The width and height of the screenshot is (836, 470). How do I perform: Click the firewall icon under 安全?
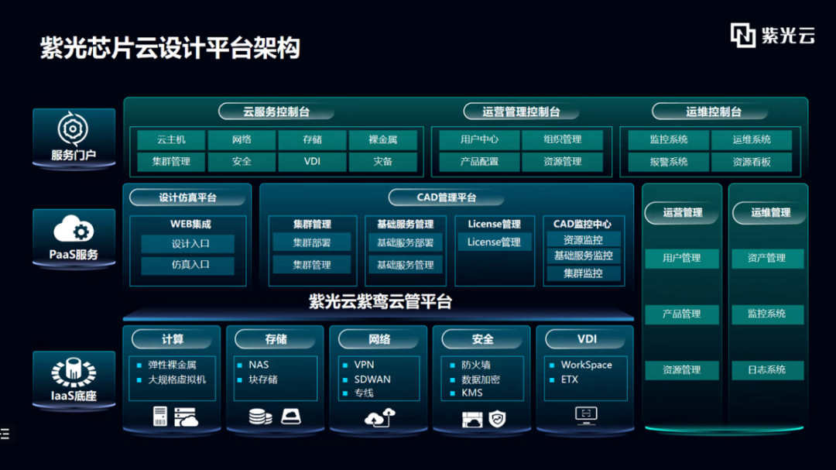click(x=472, y=420)
